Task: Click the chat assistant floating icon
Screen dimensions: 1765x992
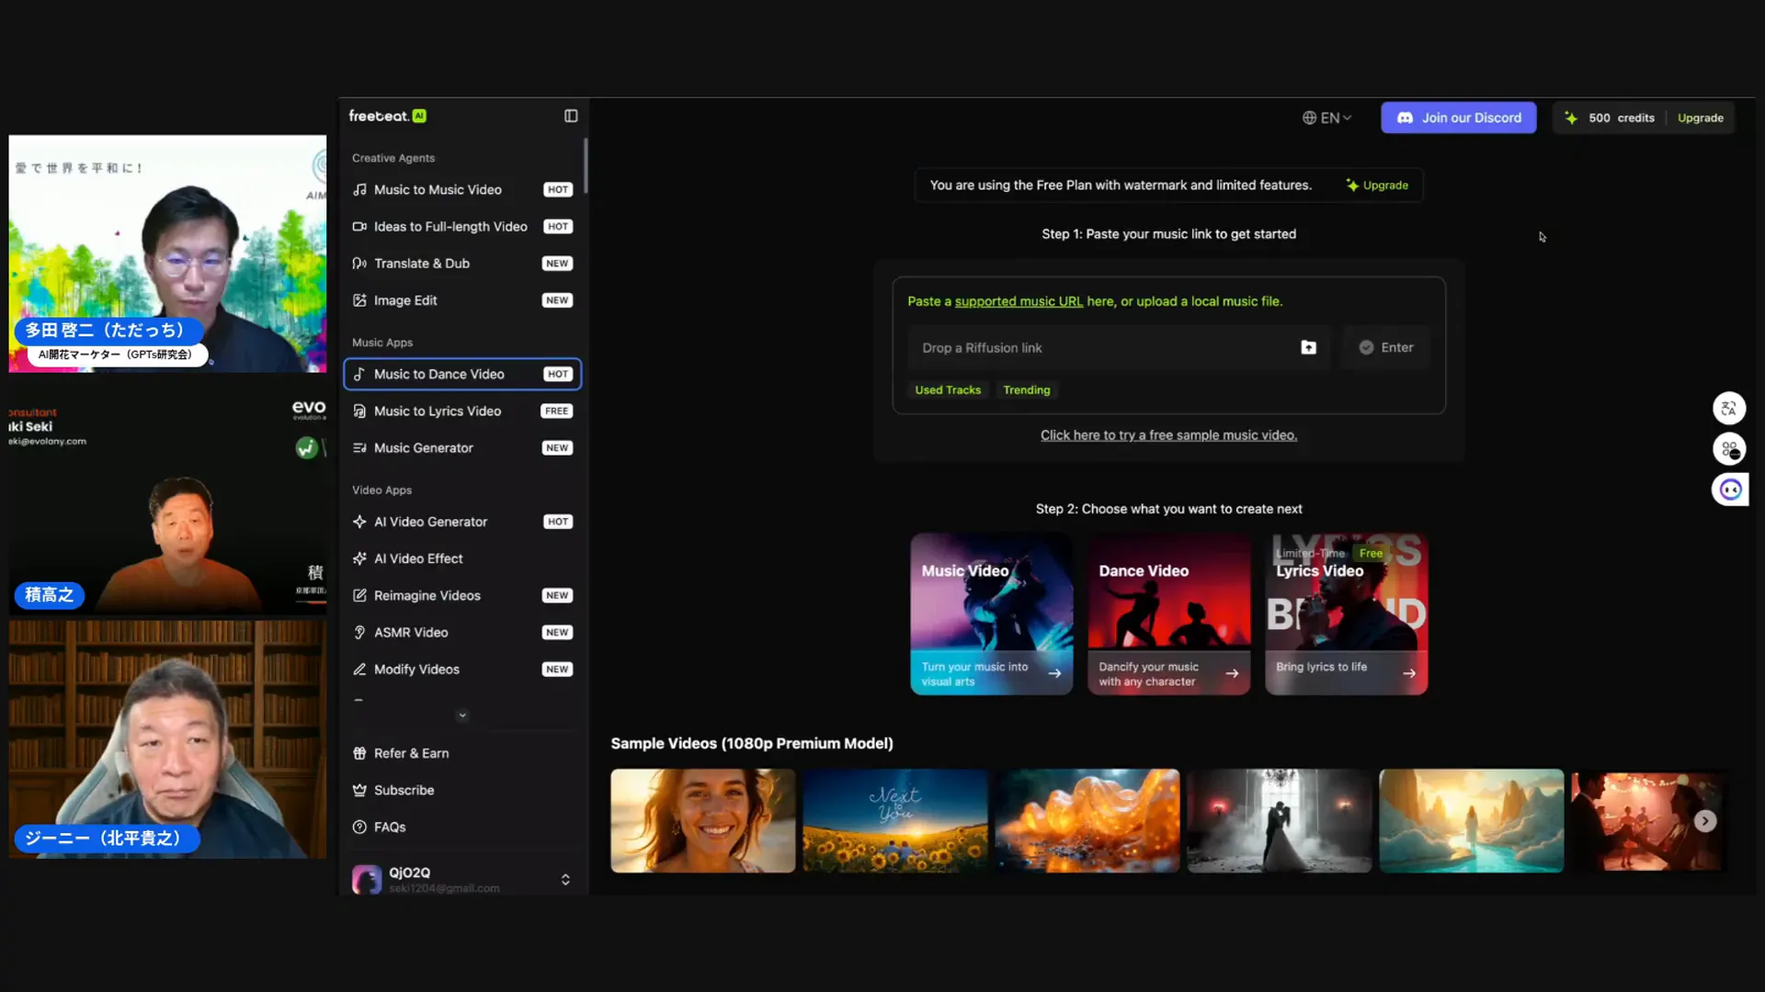Action: [x=1730, y=490]
